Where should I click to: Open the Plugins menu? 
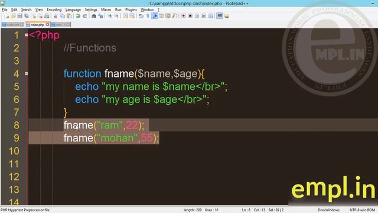click(131, 9)
